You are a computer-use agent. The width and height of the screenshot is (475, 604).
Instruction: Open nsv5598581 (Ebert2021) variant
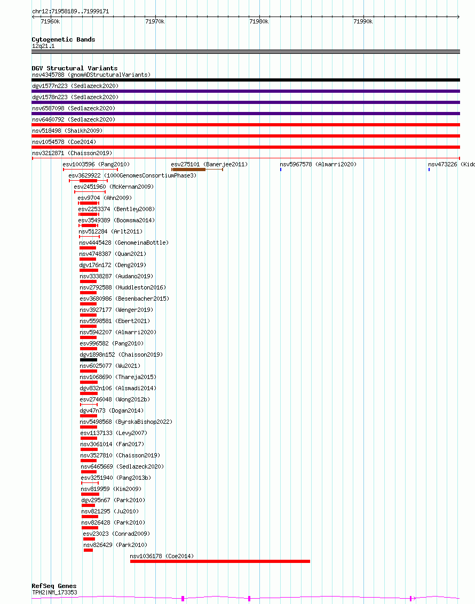(x=115, y=320)
